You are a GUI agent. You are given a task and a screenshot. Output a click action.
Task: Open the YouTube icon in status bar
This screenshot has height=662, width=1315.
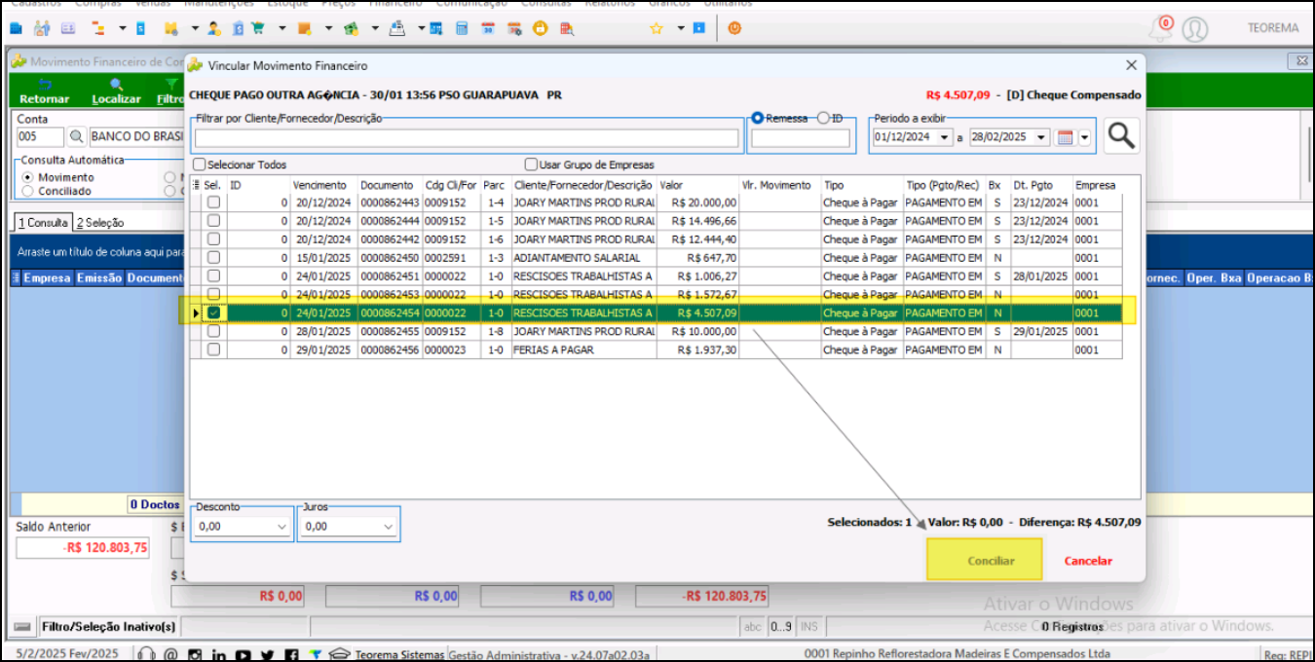click(243, 654)
